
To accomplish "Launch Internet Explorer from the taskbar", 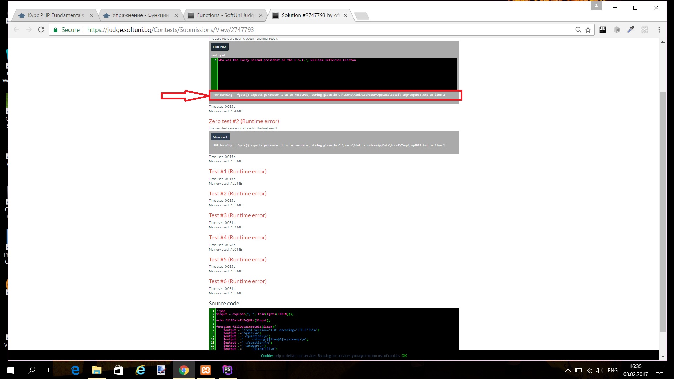I will coord(140,370).
